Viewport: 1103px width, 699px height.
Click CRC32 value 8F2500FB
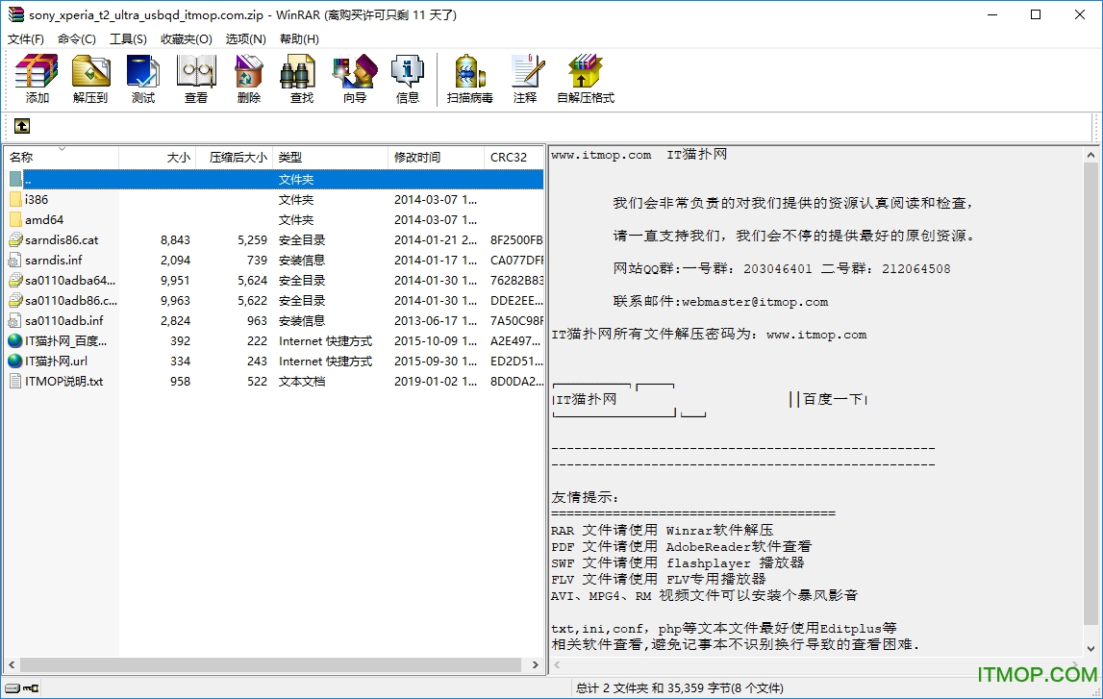pyautogui.click(x=516, y=240)
